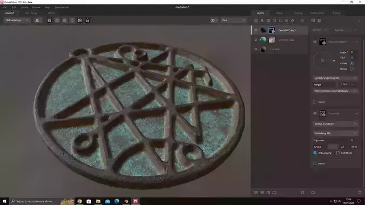Click the camera icon in viewport toolbar
365x205 pixels.
pos(87,20)
